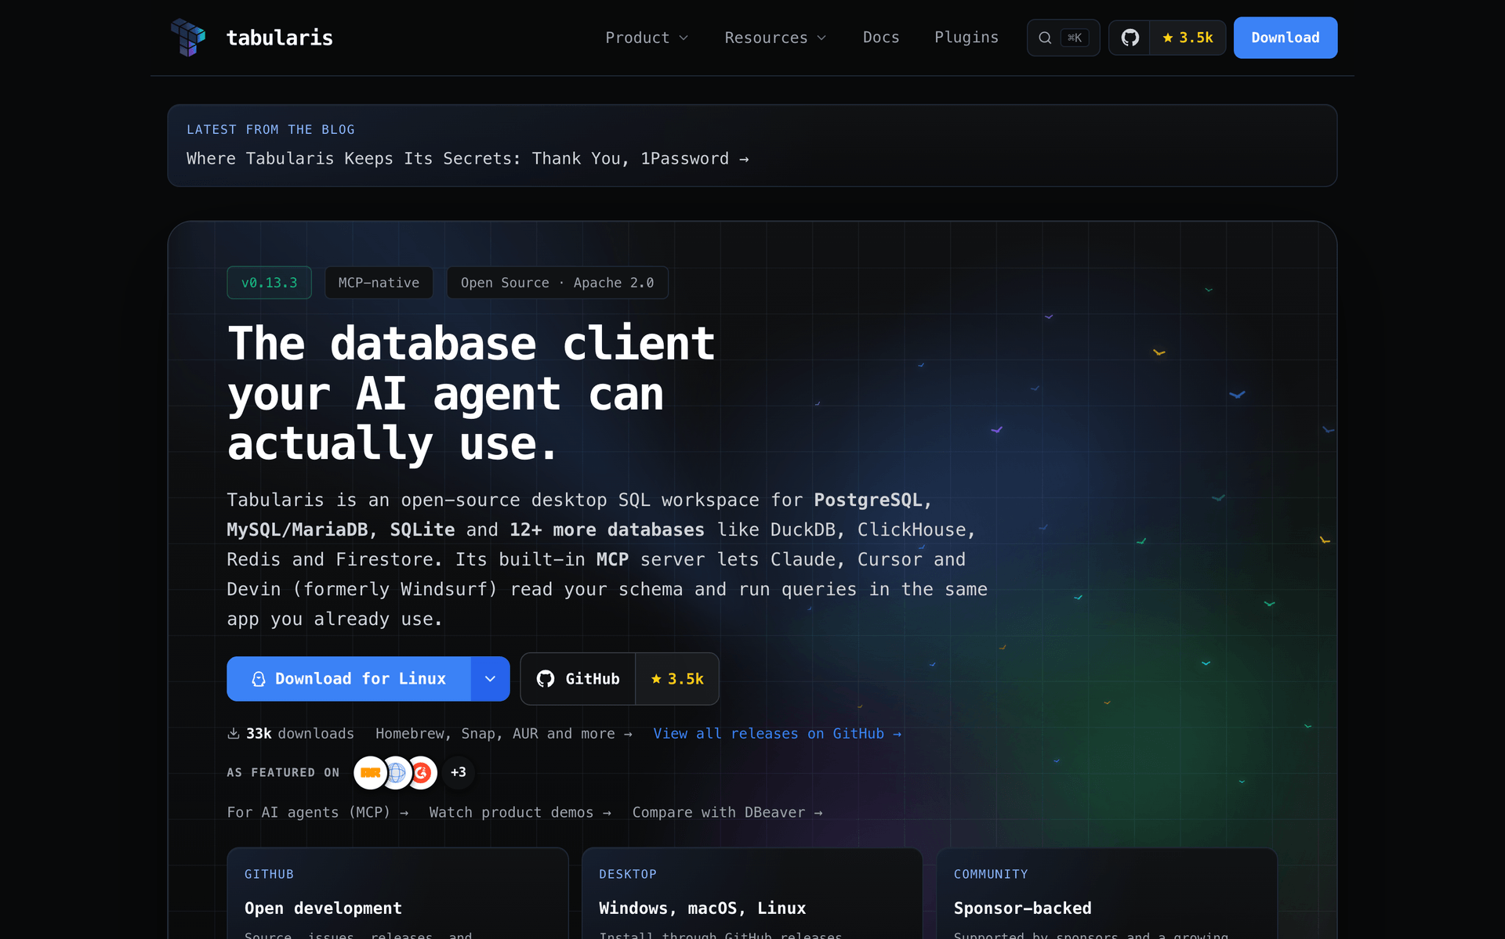Open the download platform chevron dropdown

[x=490, y=679]
